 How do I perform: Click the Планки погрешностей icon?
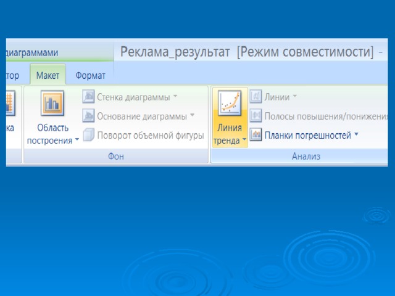[x=256, y=134]
